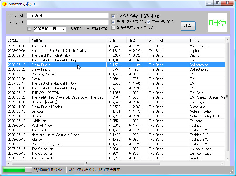The height and width of the screenshot is (176, 236).
Task: Select the 'Northern Lights-Southern Cross' row
Action: coord(116,135)
